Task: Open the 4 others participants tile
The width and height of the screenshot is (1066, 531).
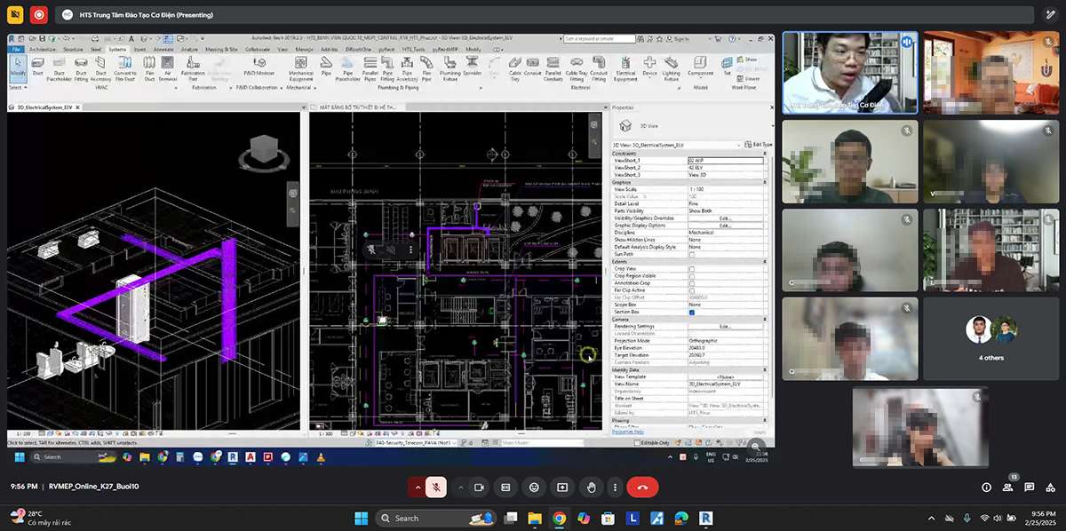Action: (991, 337)
